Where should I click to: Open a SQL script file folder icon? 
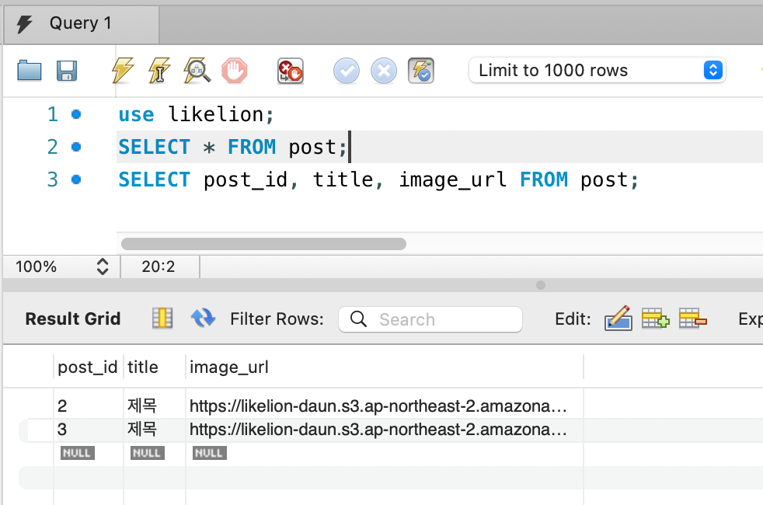tap(30, 71)
